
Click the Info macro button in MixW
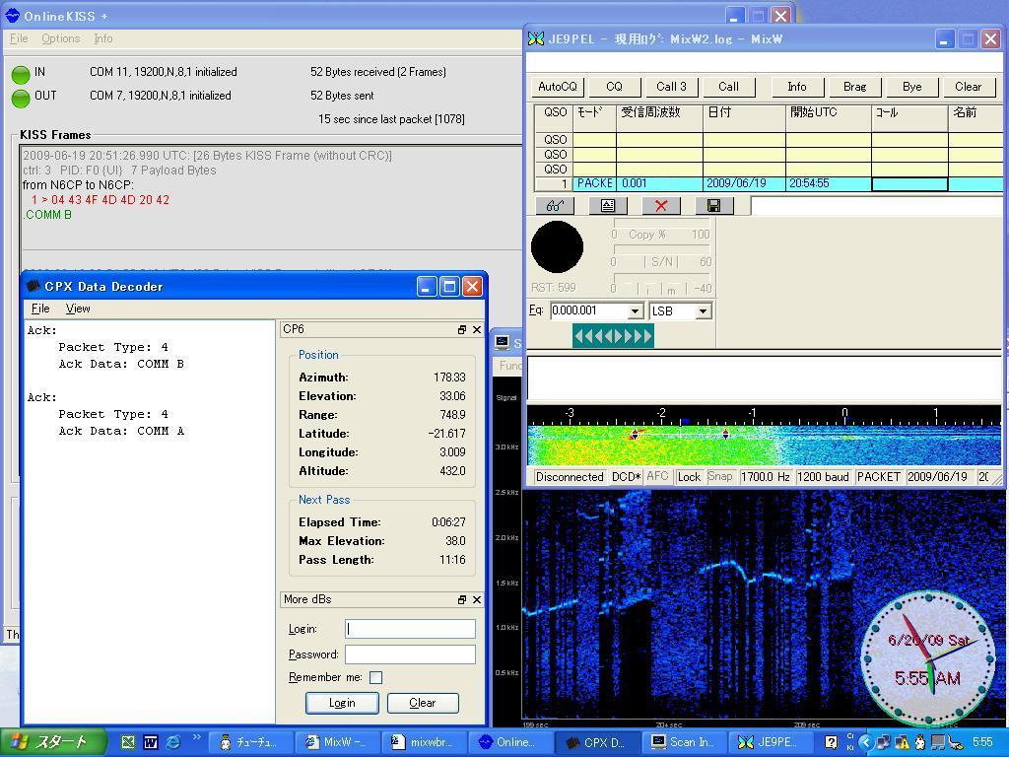click(x=796, y=87)
